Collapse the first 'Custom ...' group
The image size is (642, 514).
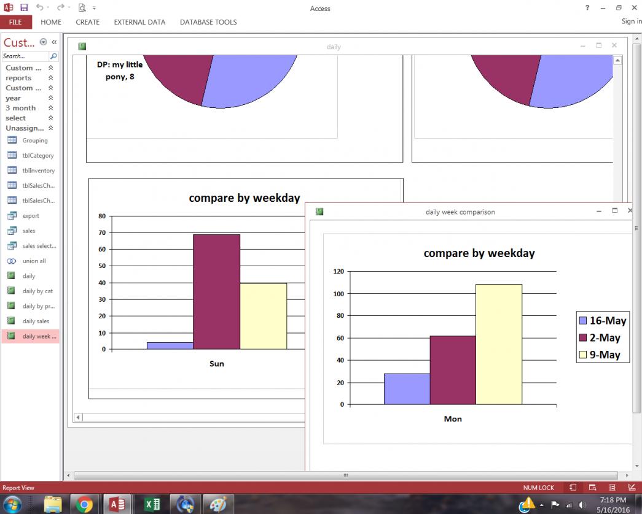pos(51,67)
